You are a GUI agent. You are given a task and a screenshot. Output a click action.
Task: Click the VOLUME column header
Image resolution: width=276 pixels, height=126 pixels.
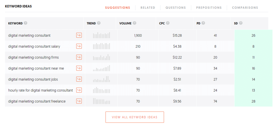click(125, 23)
